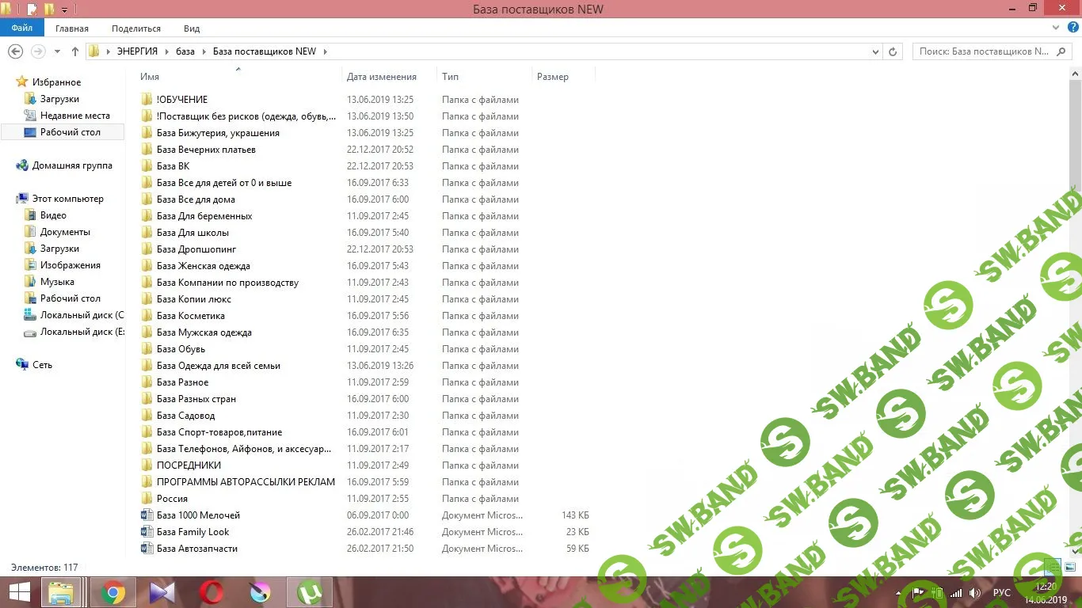1082x608 pixels.
Task: Open the Help question mark icon
Action: tap(1073, 28)
